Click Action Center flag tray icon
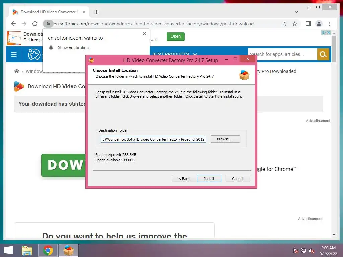 point(295,251)
